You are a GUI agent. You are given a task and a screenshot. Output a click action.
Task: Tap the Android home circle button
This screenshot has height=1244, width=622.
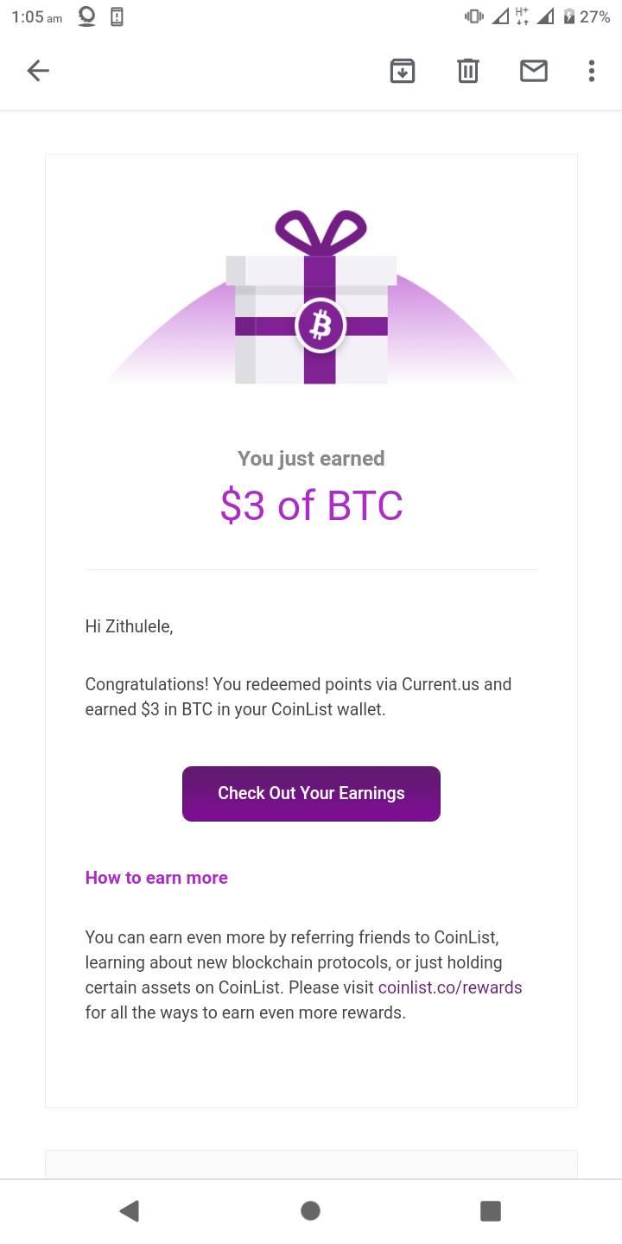point(311,1211)
